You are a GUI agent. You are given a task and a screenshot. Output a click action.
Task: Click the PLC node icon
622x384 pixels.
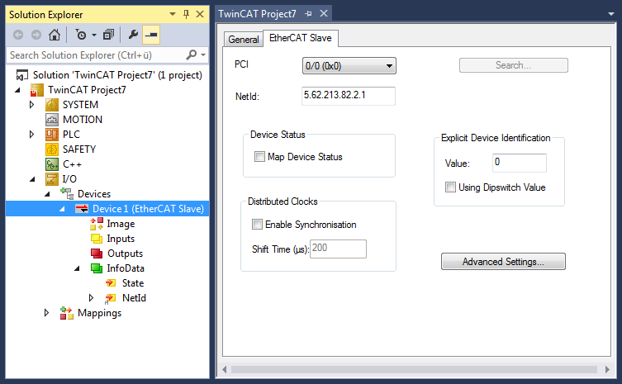[52, 135]
